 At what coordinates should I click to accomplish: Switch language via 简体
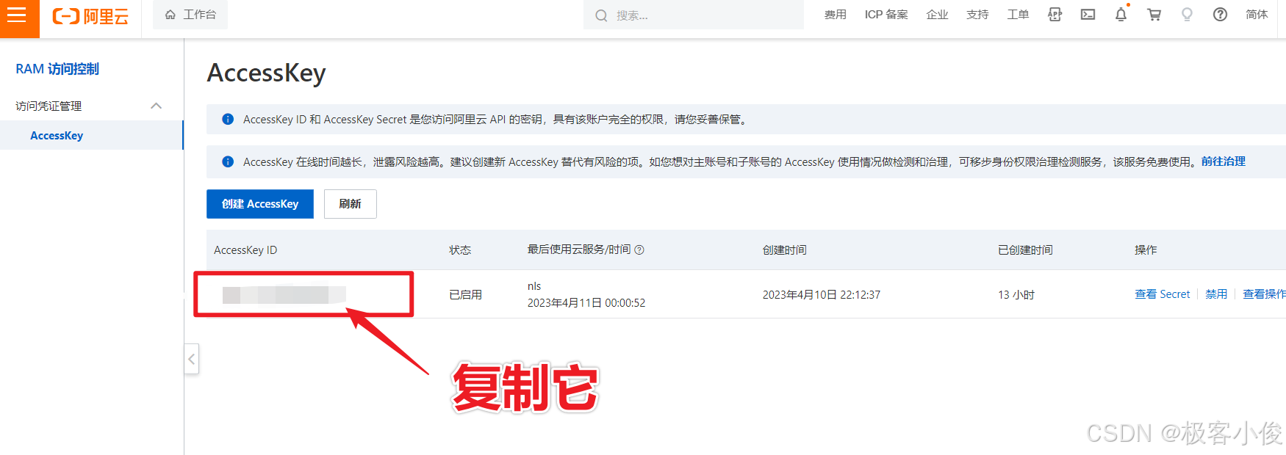tap(1257, 15)
